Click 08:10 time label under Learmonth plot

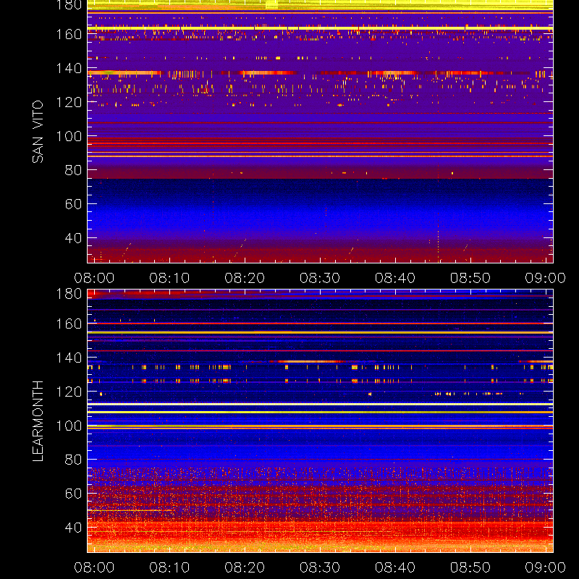click(x=169, y=567)
